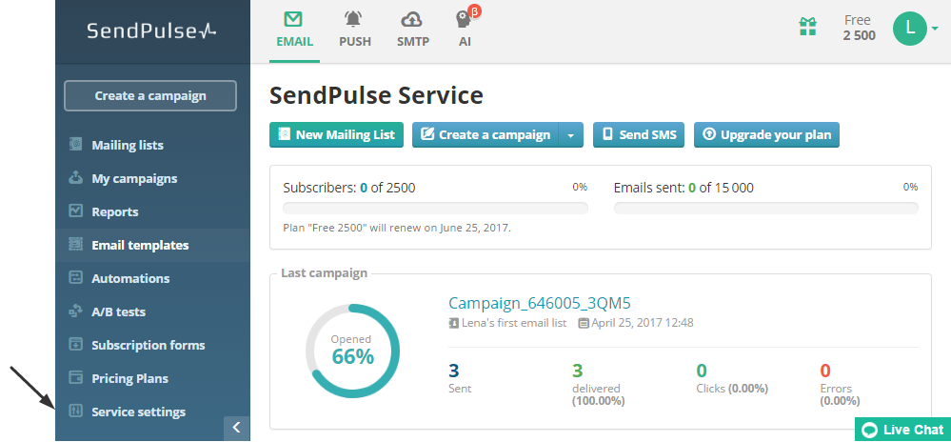This screenshot has width=951, height=442.
Task: Click the Automations icon
Action: (x=75, y=278)
